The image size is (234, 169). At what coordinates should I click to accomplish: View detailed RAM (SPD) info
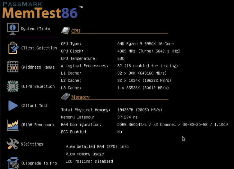(97, 146)
